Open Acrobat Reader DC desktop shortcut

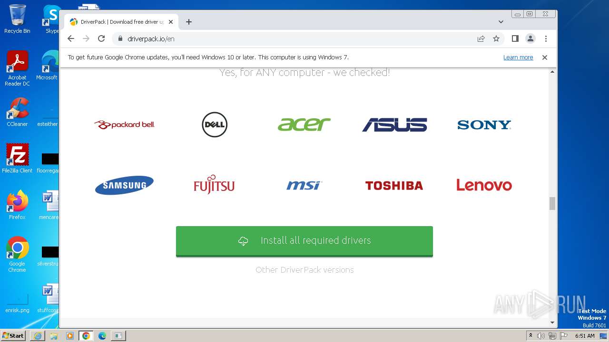click(17, 68)
